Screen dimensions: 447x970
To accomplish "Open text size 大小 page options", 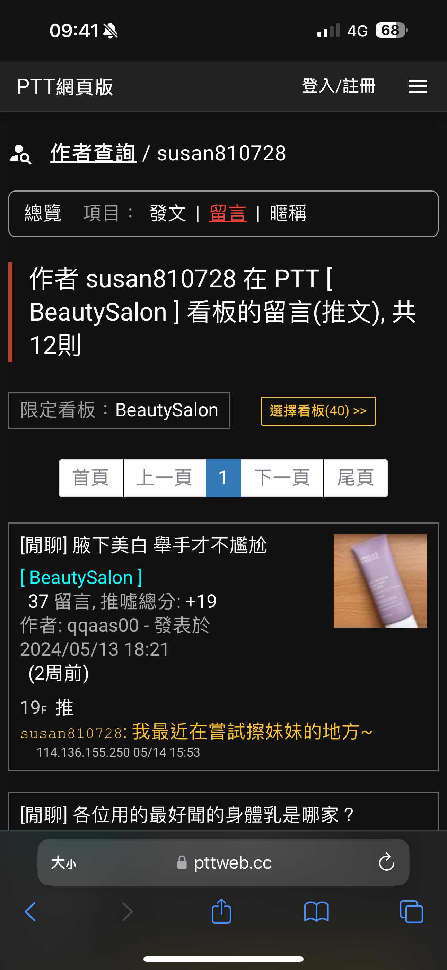I will click(64, 862).
